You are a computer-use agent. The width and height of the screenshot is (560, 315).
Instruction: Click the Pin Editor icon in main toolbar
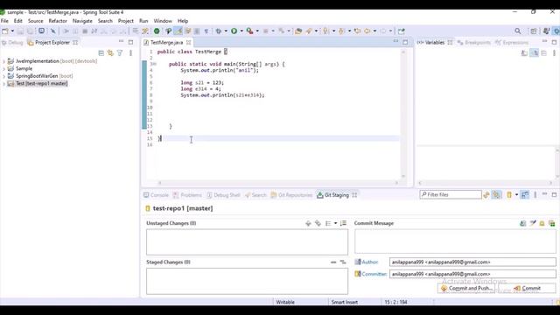(x=402, y=31)
